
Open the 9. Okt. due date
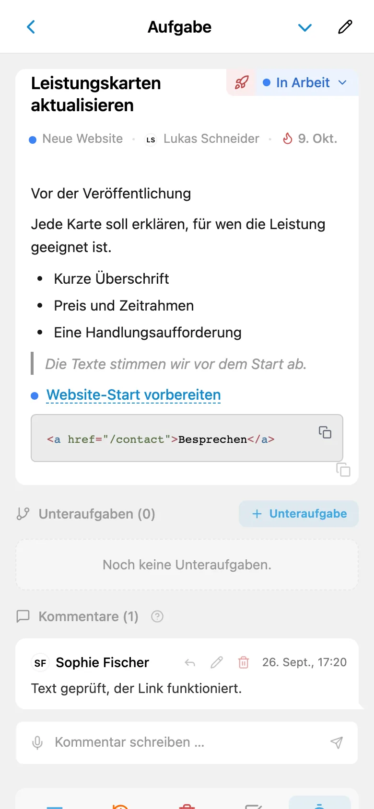(x=317, y=139)
